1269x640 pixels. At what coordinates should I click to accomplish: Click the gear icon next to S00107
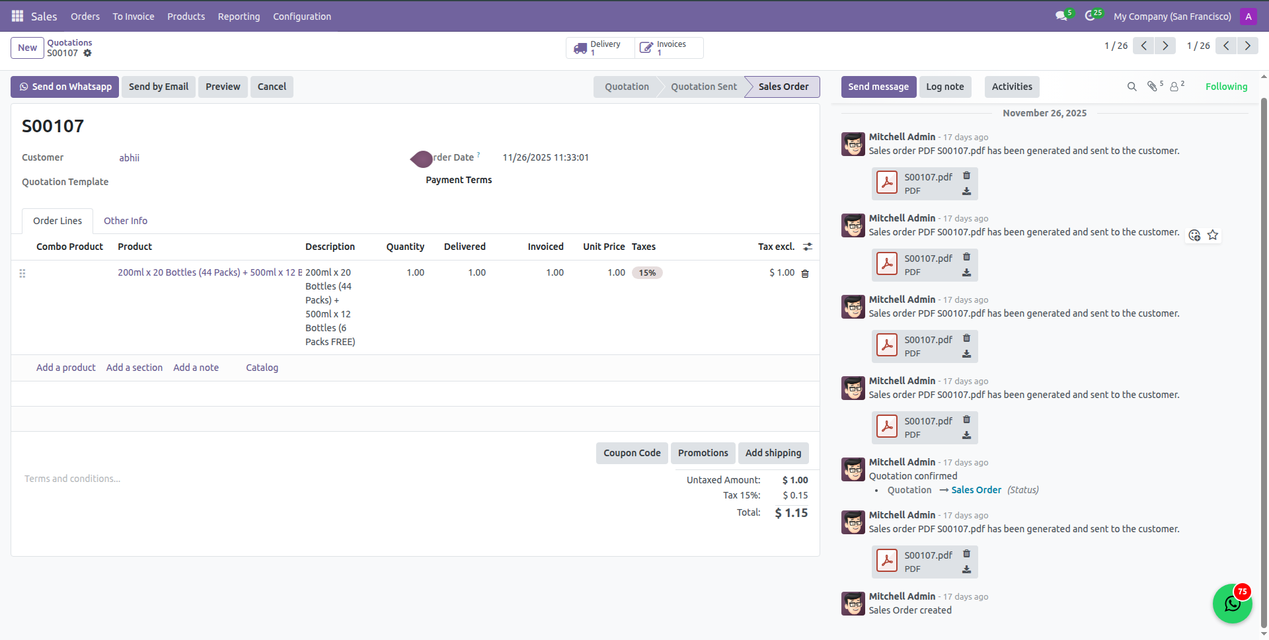[x=87, y=53]
